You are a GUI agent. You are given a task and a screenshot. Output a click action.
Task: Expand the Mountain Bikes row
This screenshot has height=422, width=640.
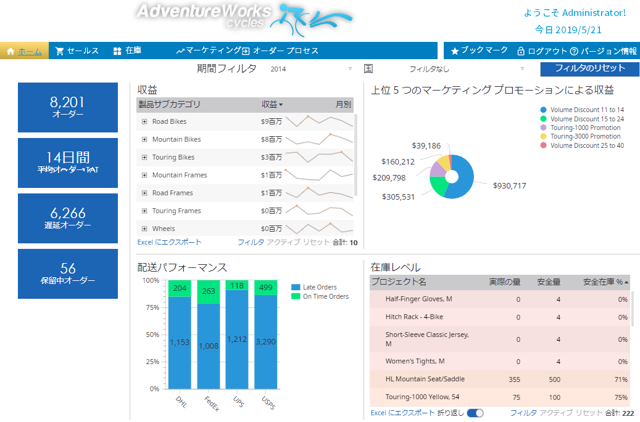(x=144, y=140)
